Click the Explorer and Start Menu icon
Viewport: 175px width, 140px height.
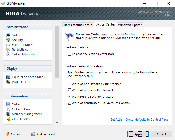[x=8, y=77]
